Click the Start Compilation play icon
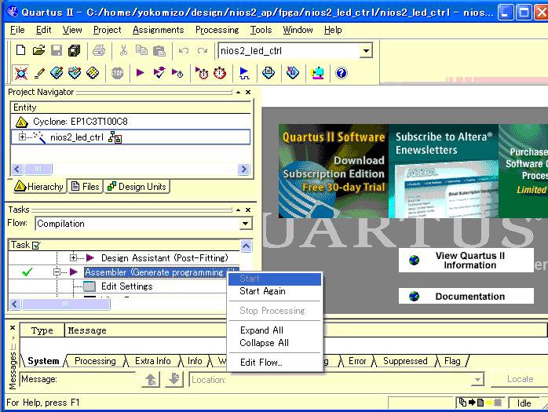This screenshot has width=548, height=412. (141, 73)
